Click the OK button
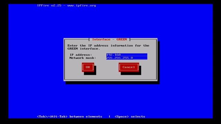This screenshot has width=221, height=124. [88, 67]
